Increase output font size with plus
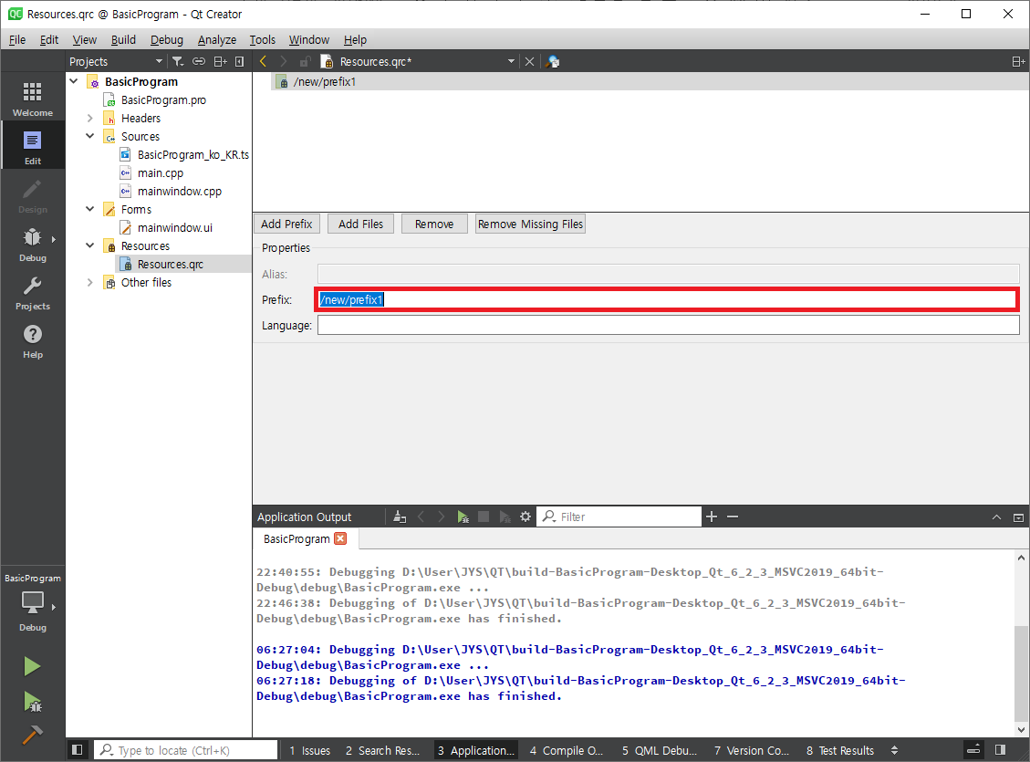The image size is (1030, 762). (x=712, y=517)
